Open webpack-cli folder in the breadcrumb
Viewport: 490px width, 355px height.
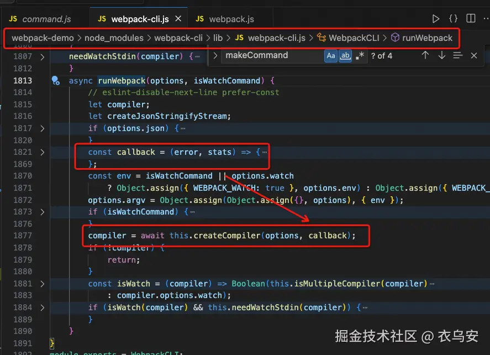(178, 38)
